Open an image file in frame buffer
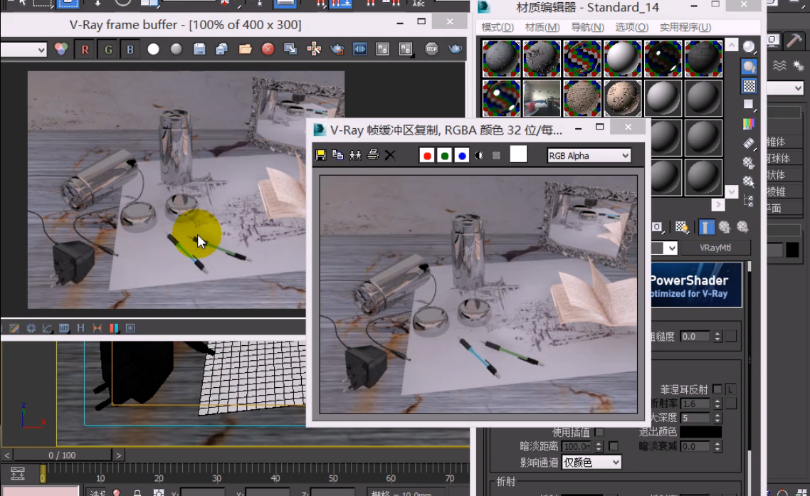 (x=245, y=50)
